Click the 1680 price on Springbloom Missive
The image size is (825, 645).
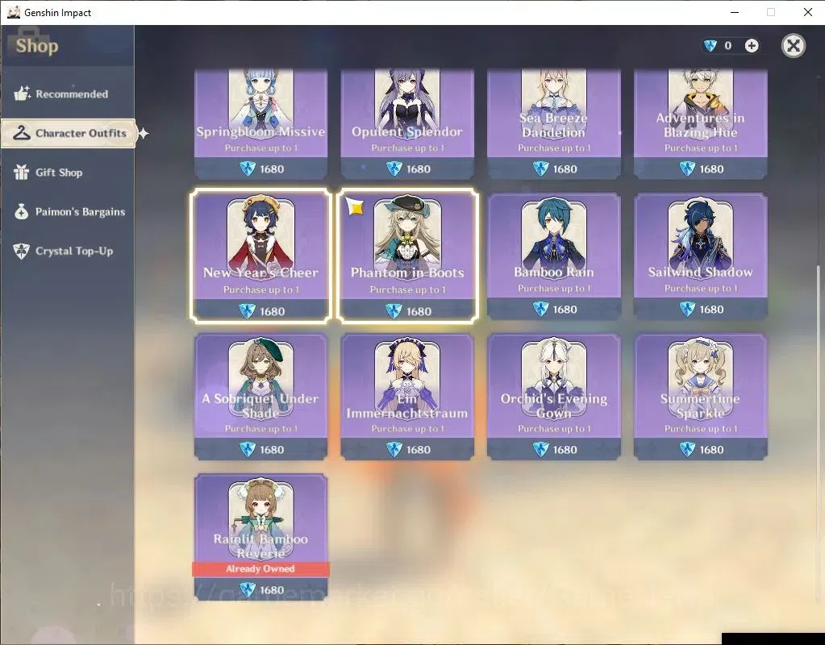[272, 169]
